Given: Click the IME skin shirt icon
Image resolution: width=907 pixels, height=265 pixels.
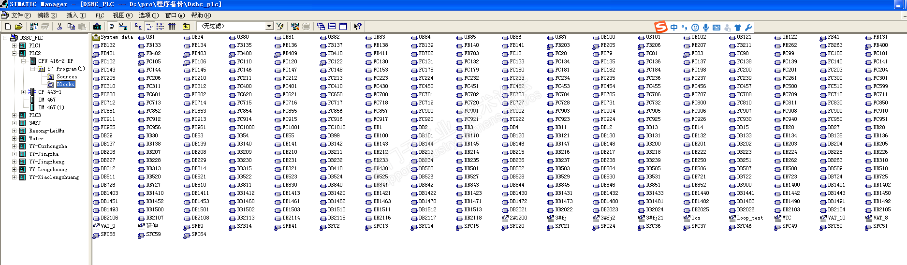Looking at the screenshot, I should (738, 28).
